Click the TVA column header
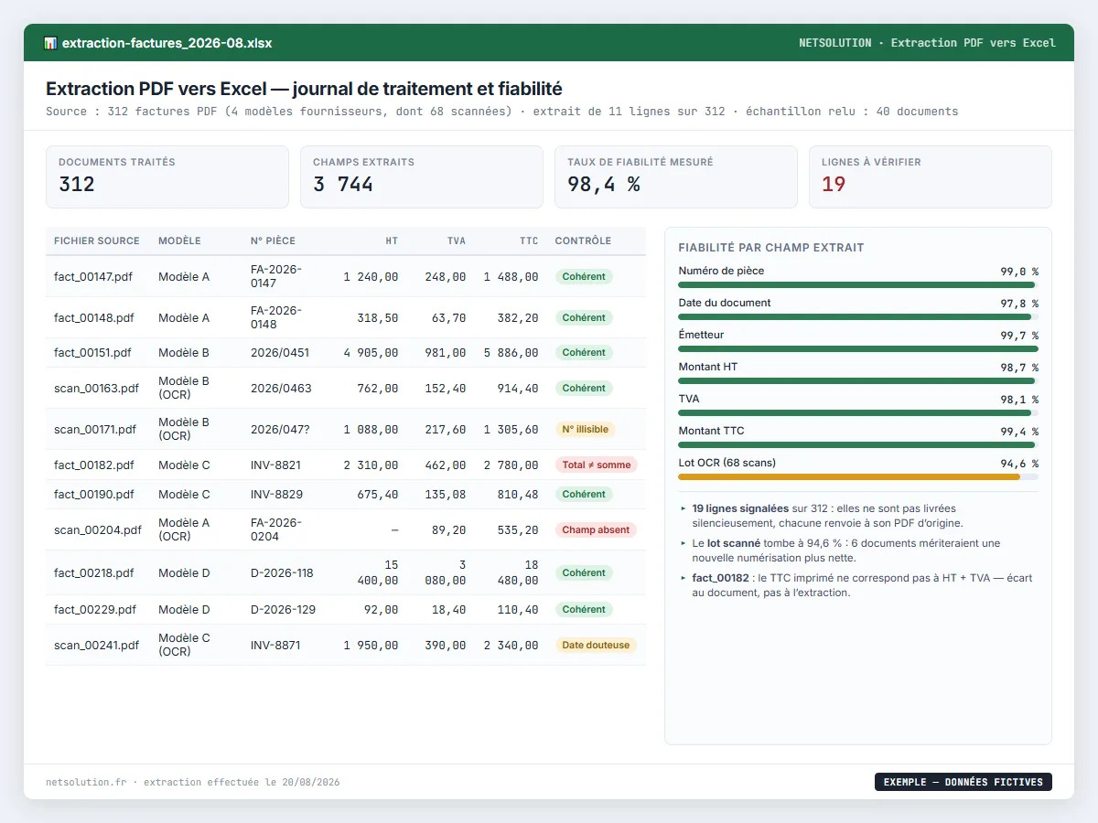This screenshot has width=1098, height=823. click(x=457, y=240)
